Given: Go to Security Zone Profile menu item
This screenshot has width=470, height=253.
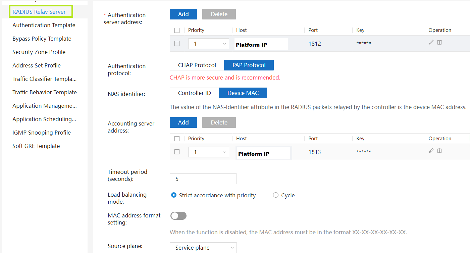Looking at the screenshot, I should [39, 52].
